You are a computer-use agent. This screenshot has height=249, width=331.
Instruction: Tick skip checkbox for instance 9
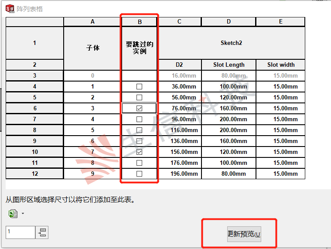[139, 174]
